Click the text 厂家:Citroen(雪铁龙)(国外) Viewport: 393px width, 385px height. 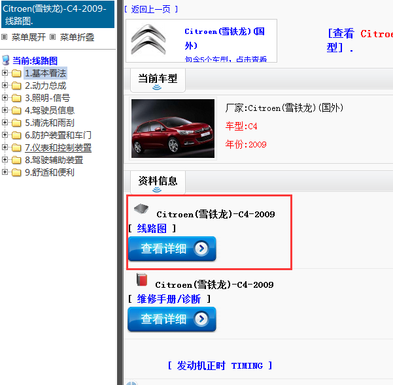[x=284, y=108]
